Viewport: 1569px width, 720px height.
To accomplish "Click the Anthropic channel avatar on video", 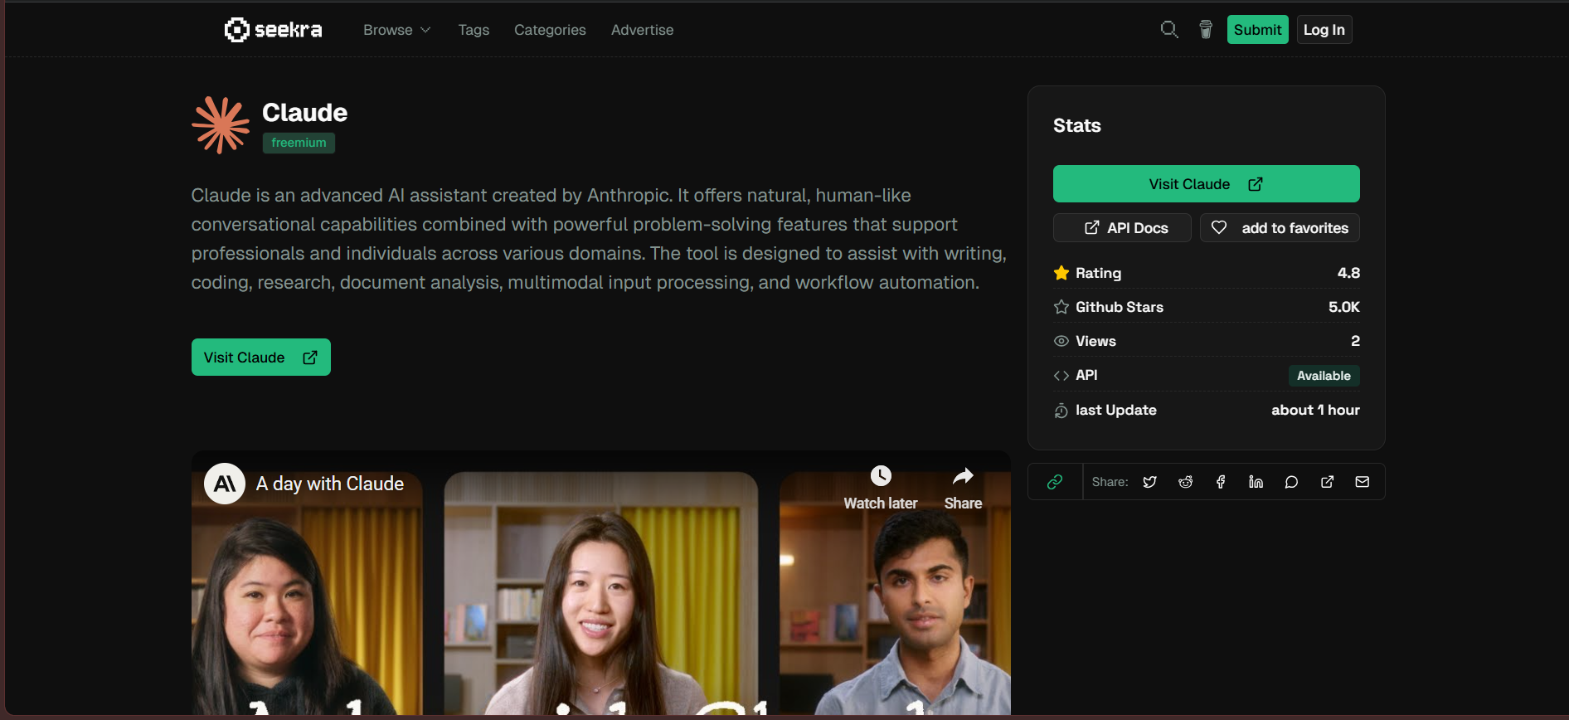I will pyautogui.click(x=225, y=484).
